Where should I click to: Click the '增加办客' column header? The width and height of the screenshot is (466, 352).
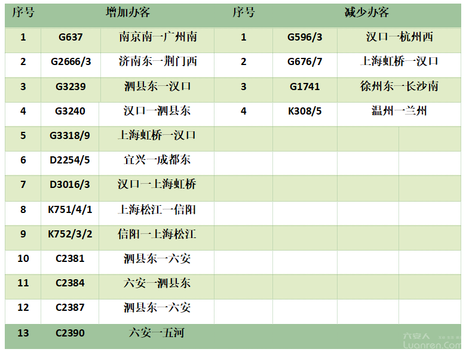tap(128, 13)
